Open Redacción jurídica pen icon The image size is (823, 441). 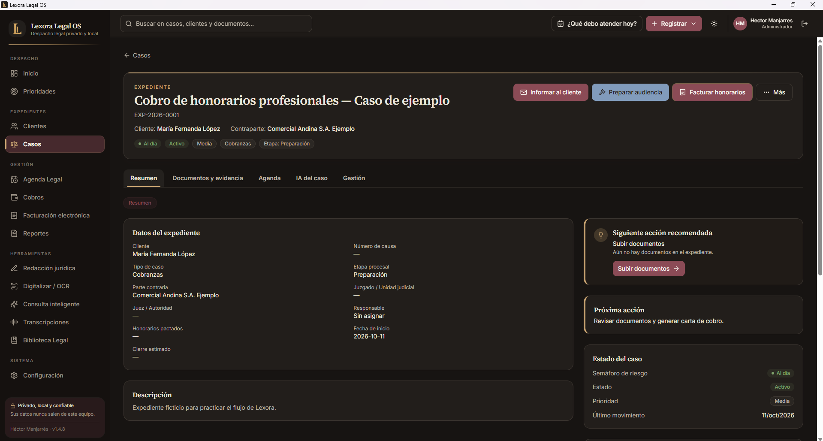(x=14, y=268)
